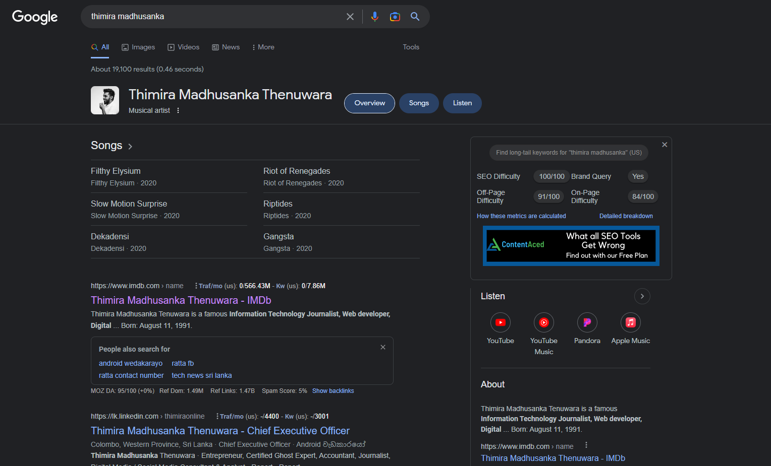This screenshot has width=771, height=466.
Task: Switch to the All results tab
Action: (100, 47)
